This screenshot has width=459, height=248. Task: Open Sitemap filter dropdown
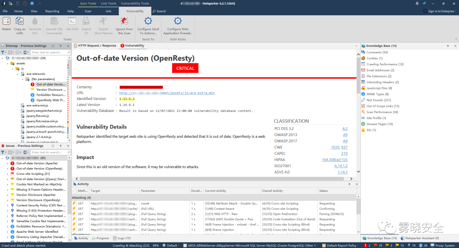3,52
